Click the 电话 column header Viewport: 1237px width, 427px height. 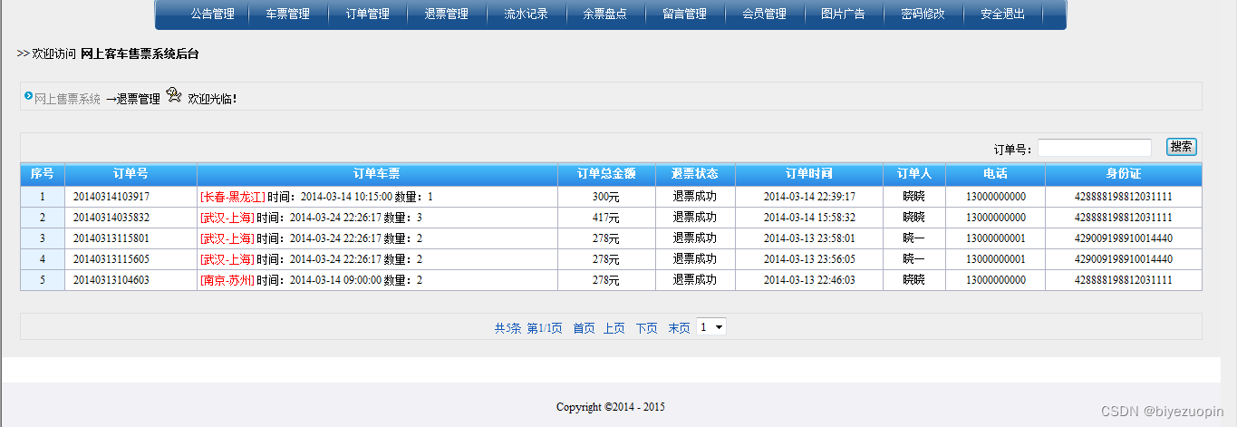(995, 174)
